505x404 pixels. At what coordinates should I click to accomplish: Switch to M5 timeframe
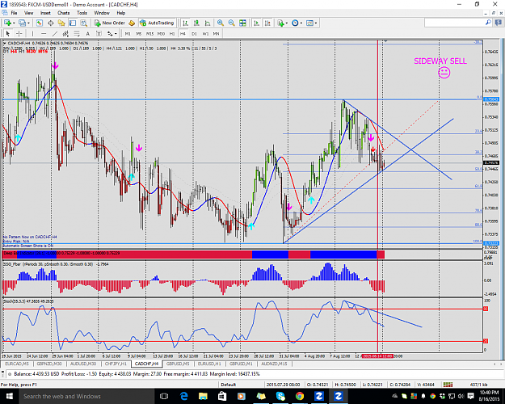pyautogui.click(x=138, y=33)
